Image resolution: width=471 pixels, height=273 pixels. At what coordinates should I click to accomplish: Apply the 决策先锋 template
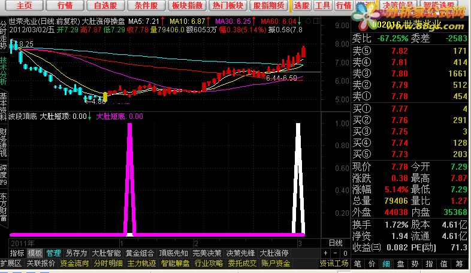coord(241,253)
